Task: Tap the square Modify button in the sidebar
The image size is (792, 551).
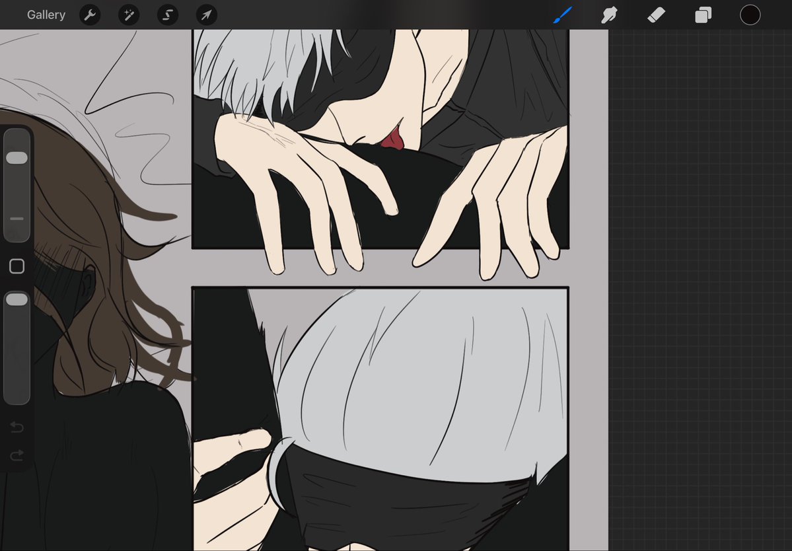Action: (x=17, y=266)
